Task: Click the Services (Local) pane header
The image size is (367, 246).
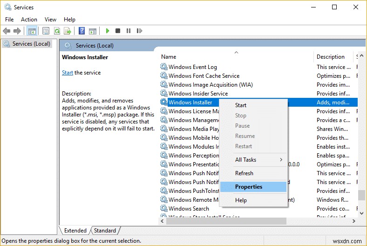Action: tap(95, 46)
